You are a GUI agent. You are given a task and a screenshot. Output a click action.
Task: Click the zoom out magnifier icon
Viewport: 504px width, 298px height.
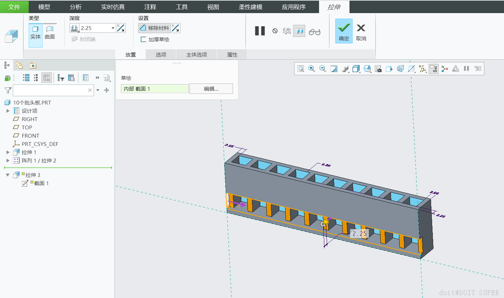click(x=323, y=69)
